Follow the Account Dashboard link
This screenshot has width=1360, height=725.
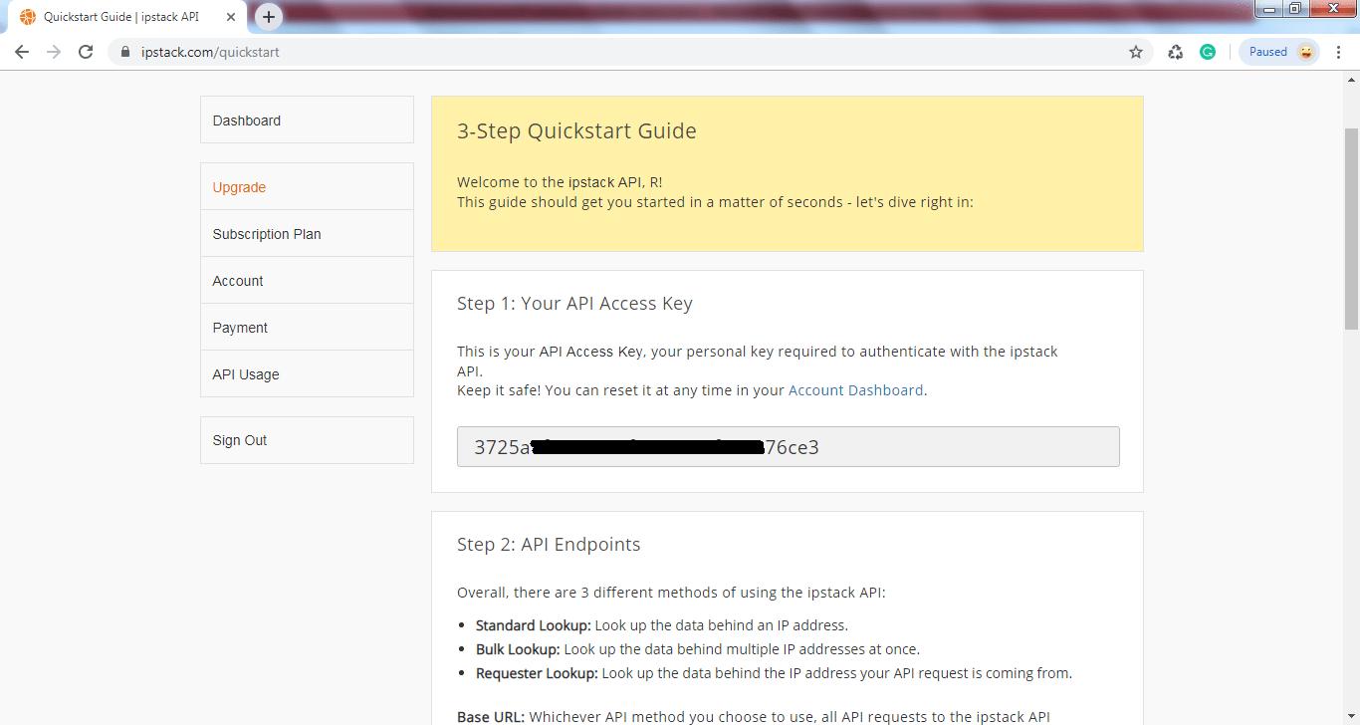tap(855, 390)
